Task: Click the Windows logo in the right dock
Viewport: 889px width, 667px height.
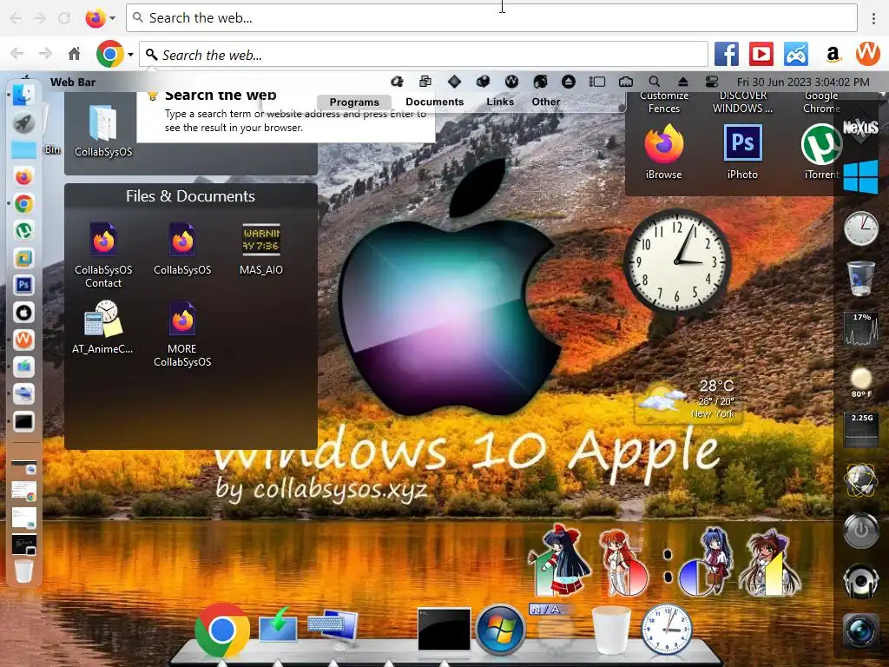Action: pyautogui.click(x=860, y=177)
